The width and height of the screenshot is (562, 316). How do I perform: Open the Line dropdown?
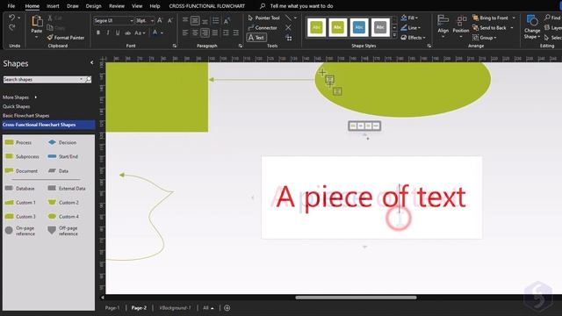tap(410, 27)
